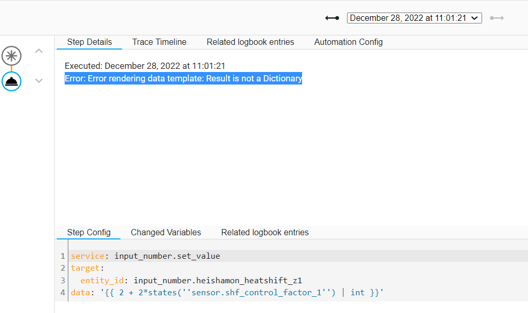
Task: View the Changed Variables tab
Action: click(x=165, y=233)
